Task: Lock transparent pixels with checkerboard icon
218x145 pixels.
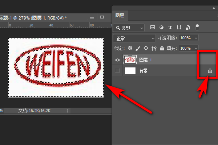Action: pos(130,48)
